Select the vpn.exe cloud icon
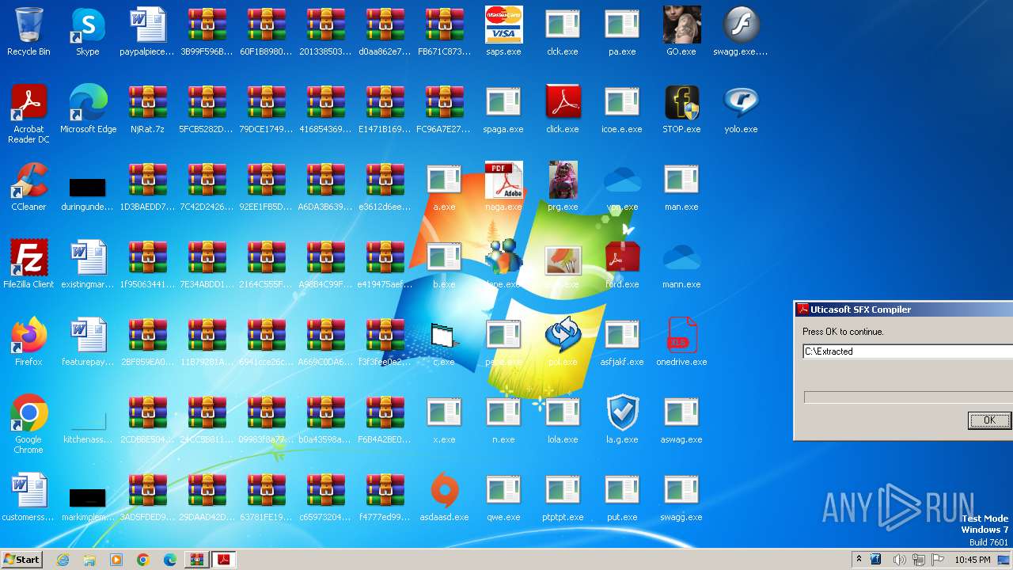 pyautogui.click(x=622, y=180)
